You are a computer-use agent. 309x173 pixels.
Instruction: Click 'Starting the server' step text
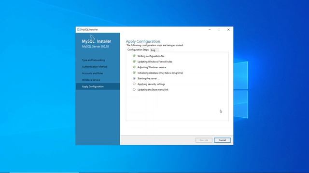[147, 78]
